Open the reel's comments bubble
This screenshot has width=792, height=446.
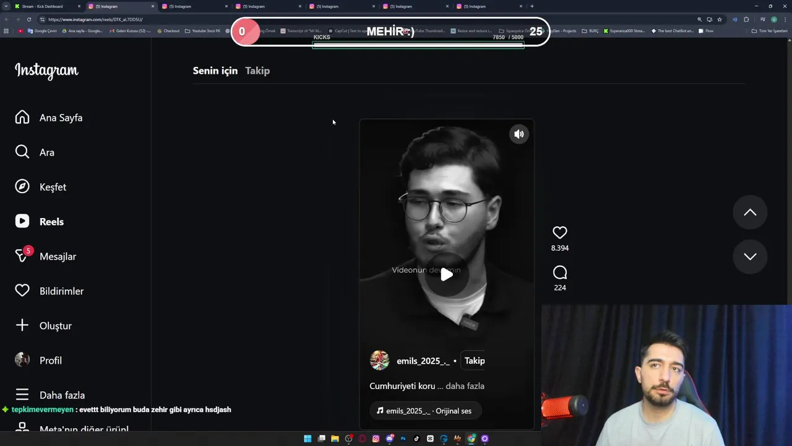coord(560,273)
